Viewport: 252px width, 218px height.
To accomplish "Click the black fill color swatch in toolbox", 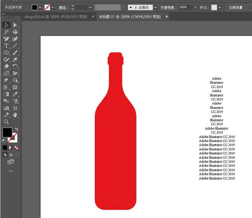I will tap(7, 132).
